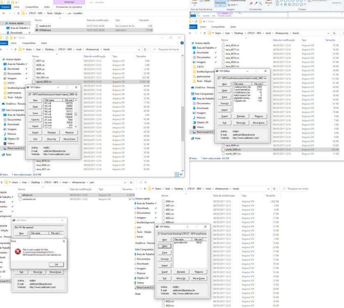This screenshot has height=308, width=344.
Task: Select the Eraser tool in Paint
Action: click(x=251, y=3)
